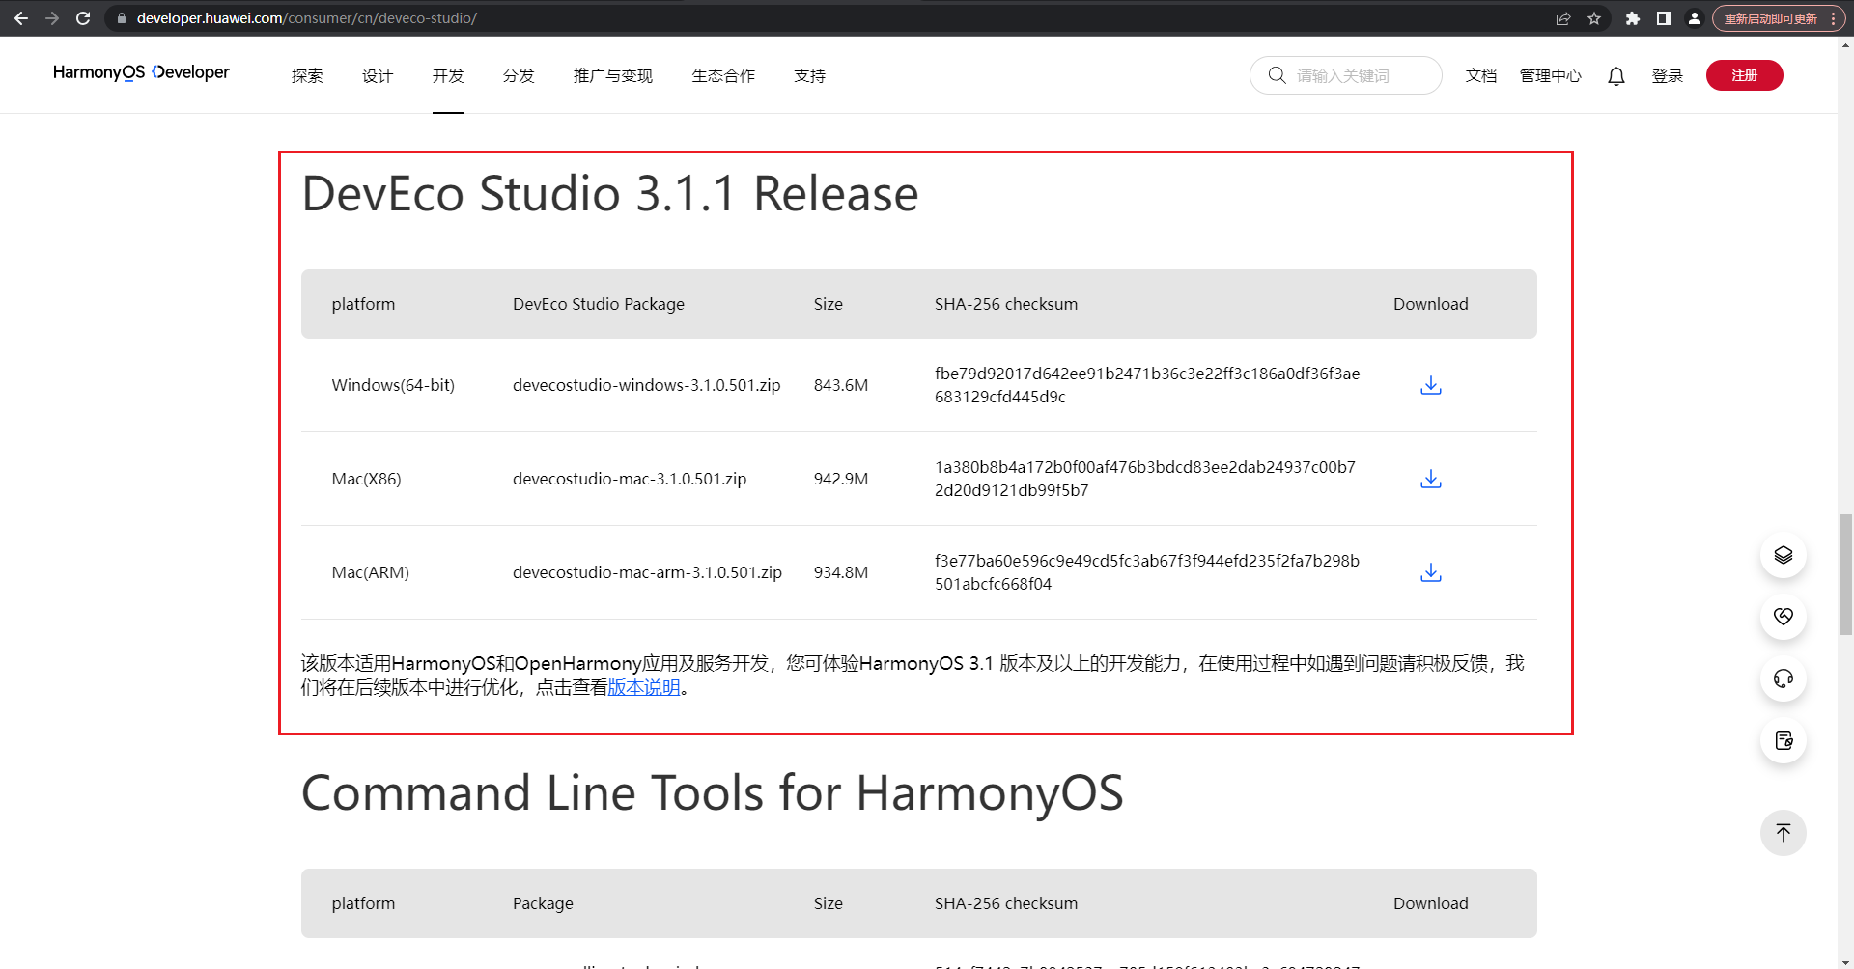The image size is (1854, 969).
Task: Click the browser address bar URL
Action: tap(307, 18)
